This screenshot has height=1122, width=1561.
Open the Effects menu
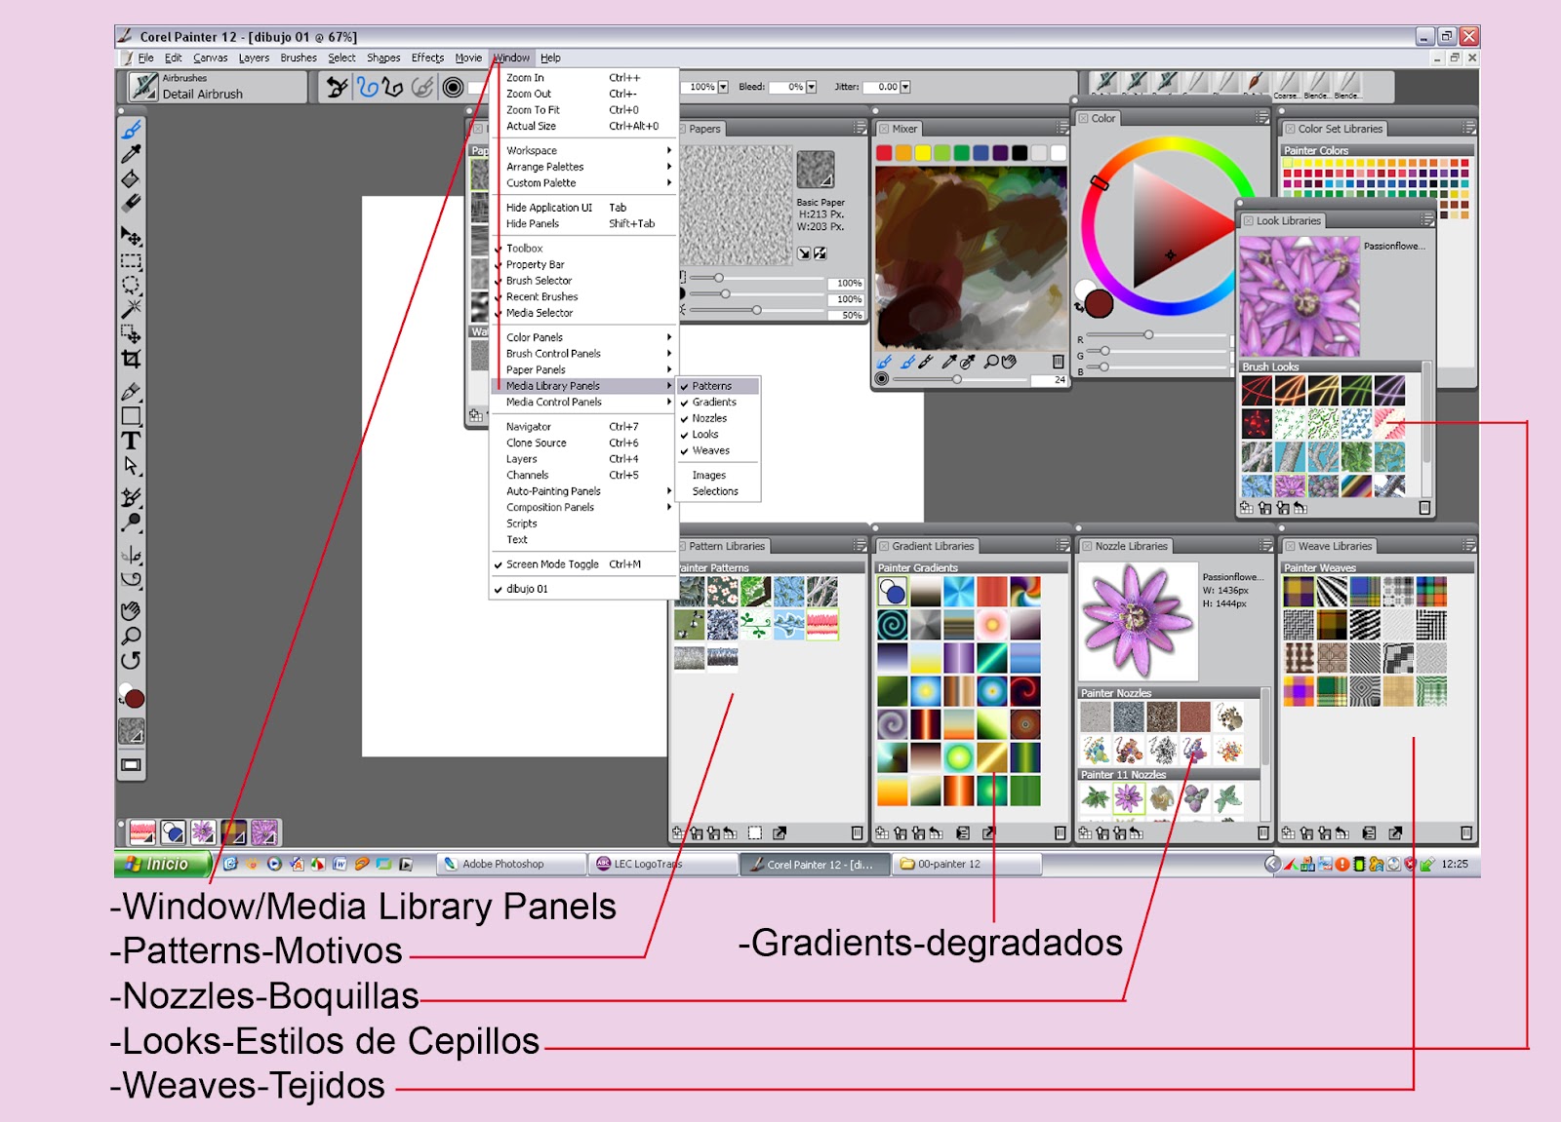tap(427, 58)
